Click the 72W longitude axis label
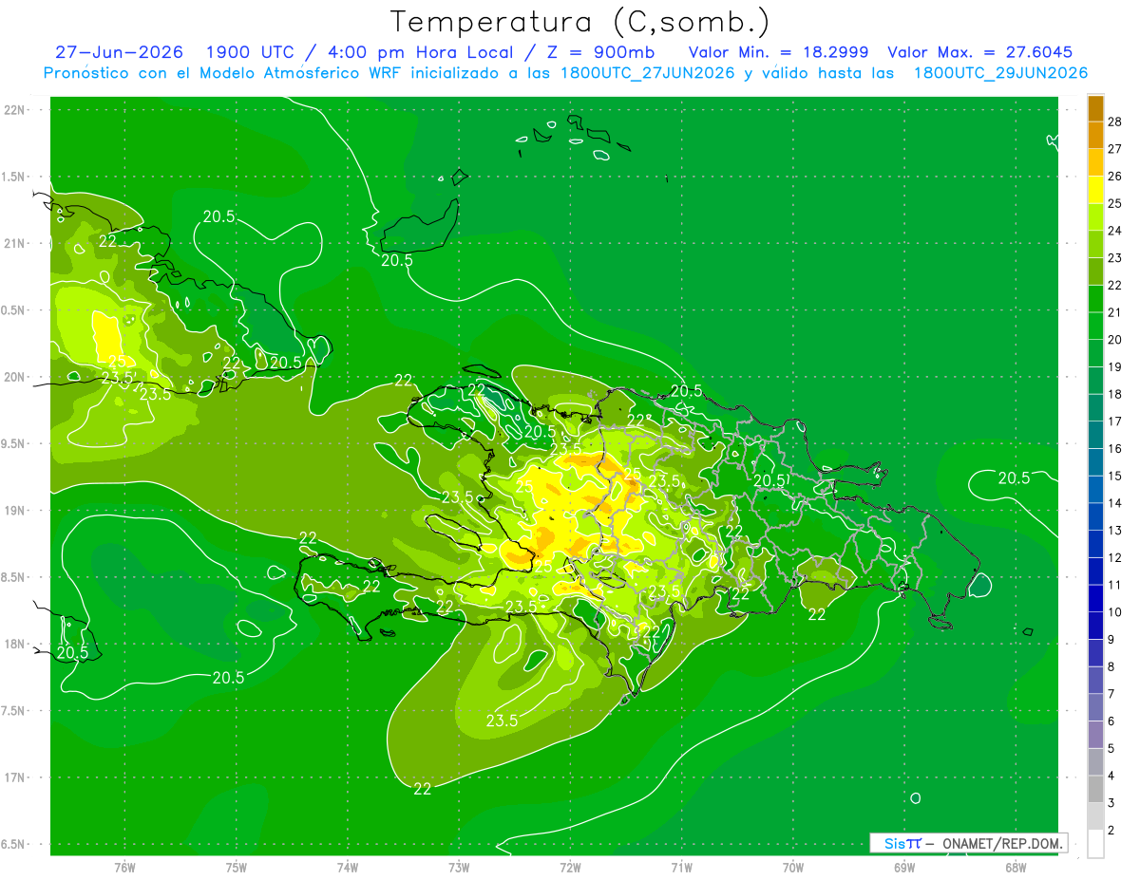This screenshot has width=1140, height=880. tap(570, 868)
